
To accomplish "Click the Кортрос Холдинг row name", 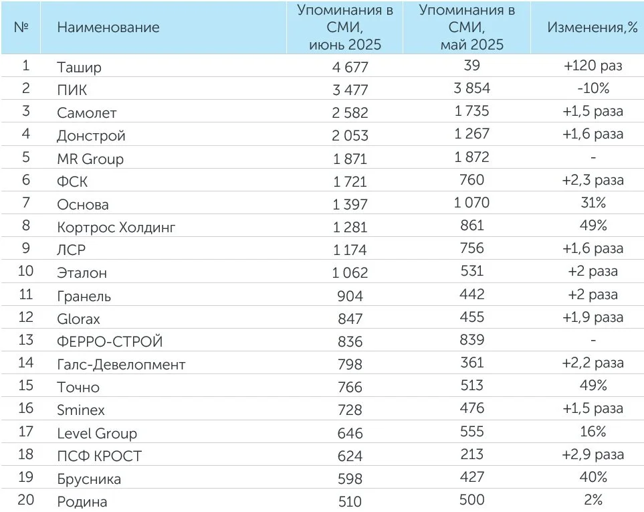I will pos(116,228).
